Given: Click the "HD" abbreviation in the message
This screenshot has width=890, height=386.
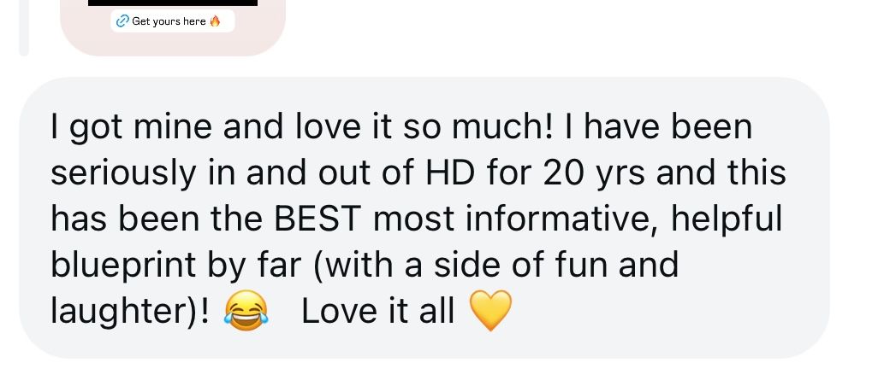Looking at the screenshot, I should pos(449,173).
